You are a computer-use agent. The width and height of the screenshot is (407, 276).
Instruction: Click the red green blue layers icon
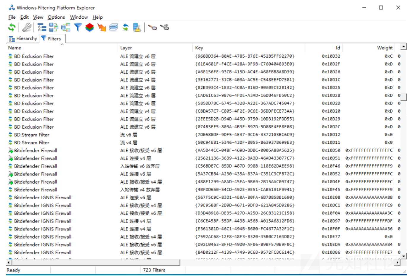point(90,28)
